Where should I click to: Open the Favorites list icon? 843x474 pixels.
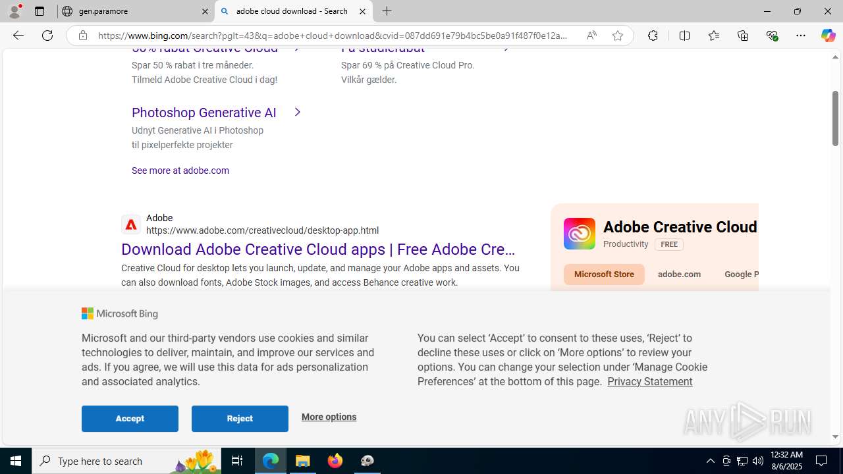click(x=713, y=36)
